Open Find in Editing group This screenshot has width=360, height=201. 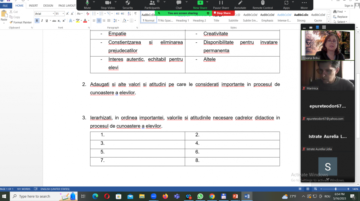pos(338,12)
